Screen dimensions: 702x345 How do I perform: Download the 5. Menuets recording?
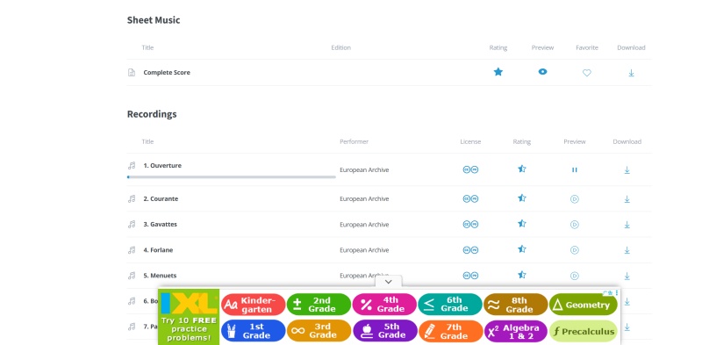(x=627, y=276)
